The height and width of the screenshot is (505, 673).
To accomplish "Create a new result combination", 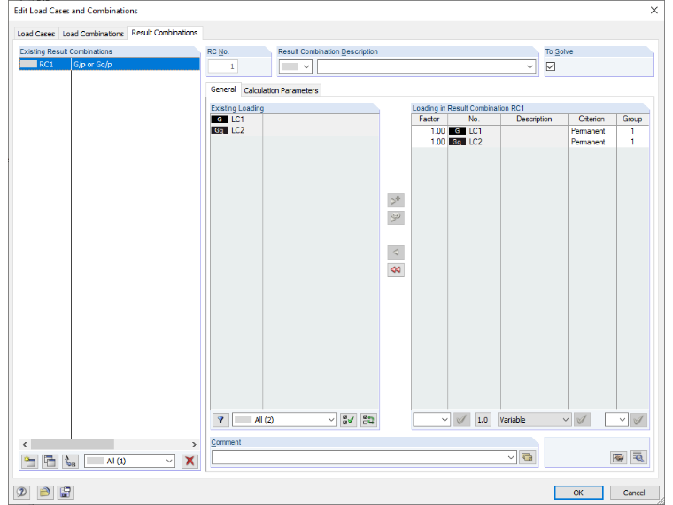I will [x=29, y=462].
